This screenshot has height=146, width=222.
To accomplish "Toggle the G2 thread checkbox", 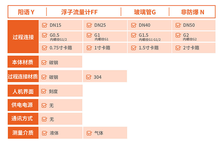I will (178, 35).
